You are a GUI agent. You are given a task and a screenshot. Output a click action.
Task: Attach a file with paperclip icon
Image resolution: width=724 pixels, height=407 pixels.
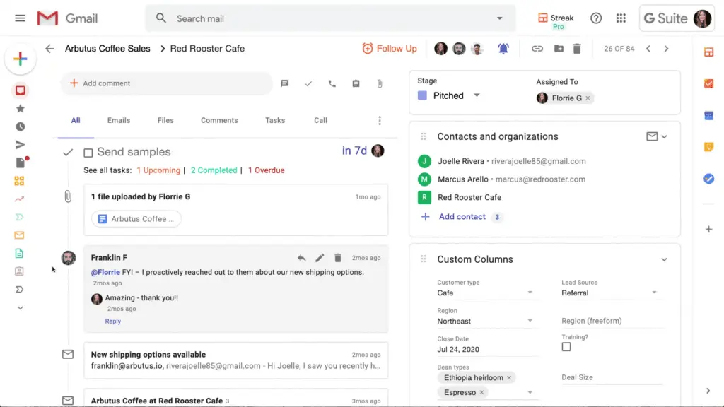point(380,83)
